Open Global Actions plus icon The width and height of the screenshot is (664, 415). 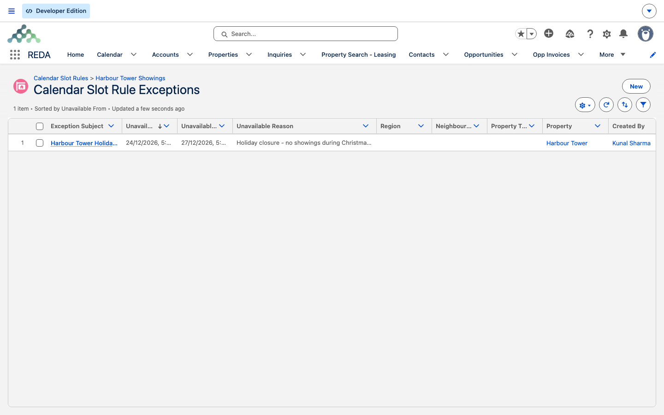pos(549,33)
